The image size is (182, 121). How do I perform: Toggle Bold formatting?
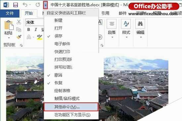coord(28,30)
